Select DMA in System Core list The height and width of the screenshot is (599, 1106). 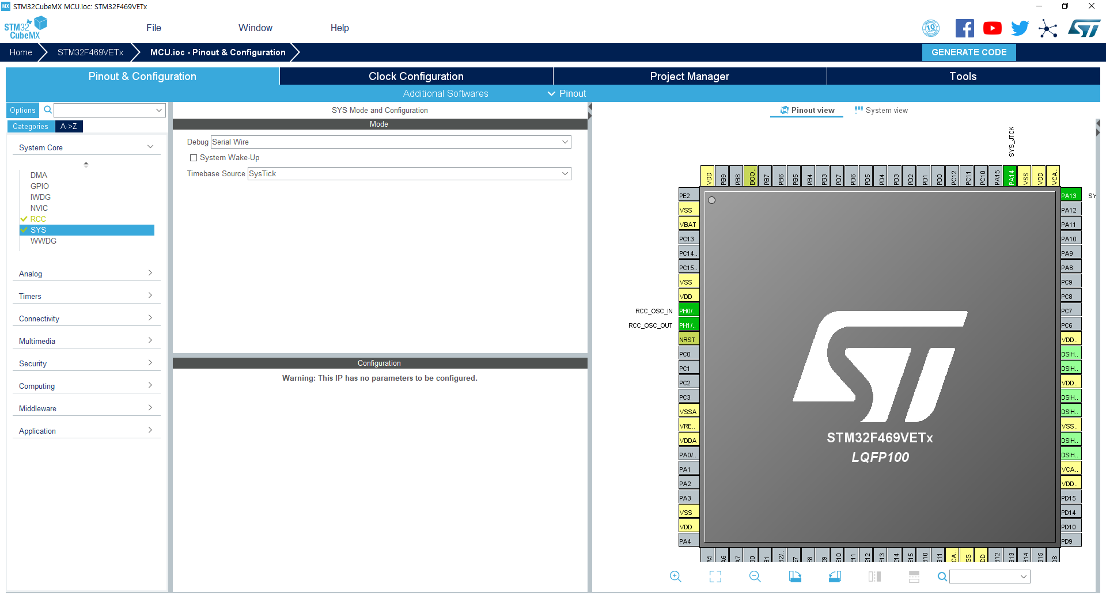pyautogui.click(x=39, y=175)
